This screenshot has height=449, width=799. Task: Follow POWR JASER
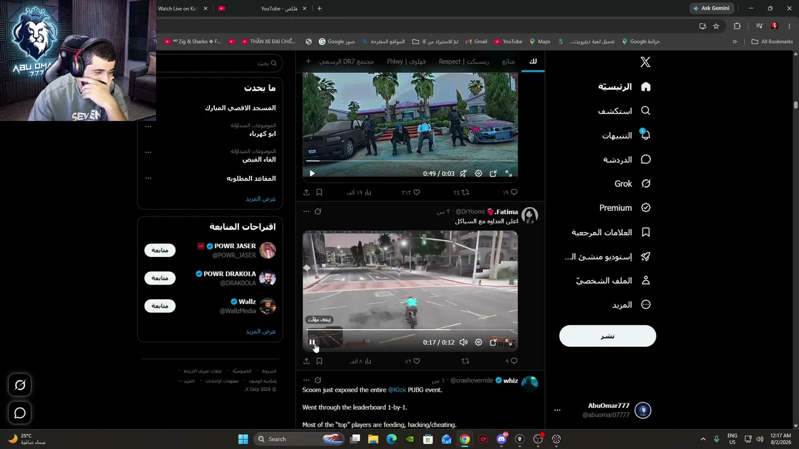click(x=160, y=250)
